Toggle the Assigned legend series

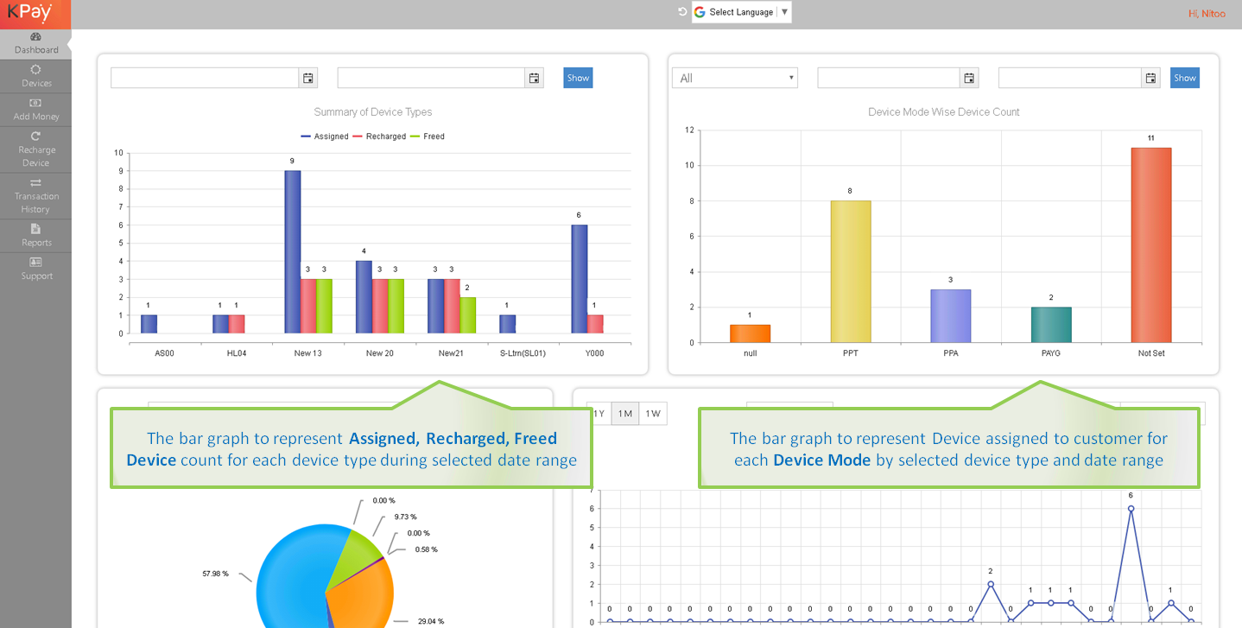(x=325, y=136)
